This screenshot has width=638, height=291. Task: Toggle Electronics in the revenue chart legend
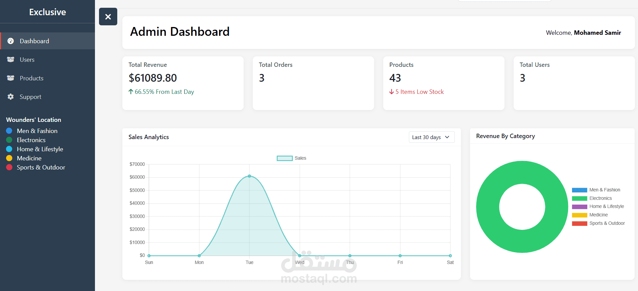596,198
